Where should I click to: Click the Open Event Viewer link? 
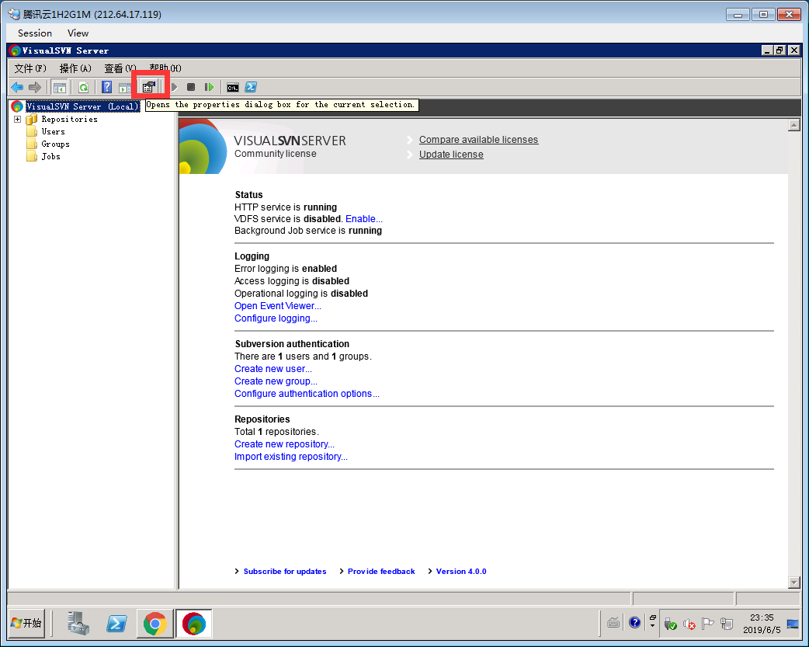[x=276, y=305]
